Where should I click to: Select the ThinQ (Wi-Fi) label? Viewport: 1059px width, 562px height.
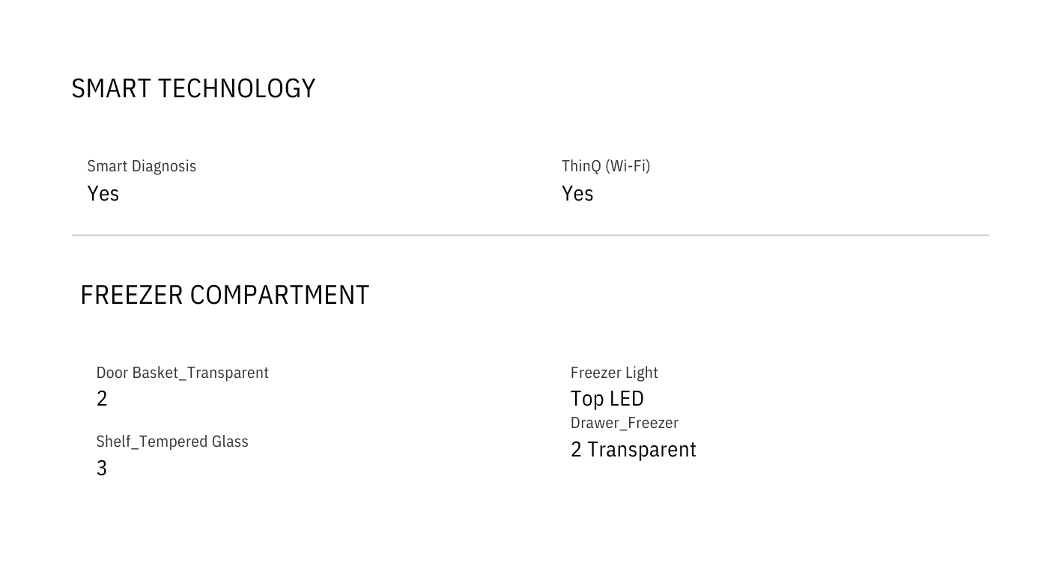[606, 166]
